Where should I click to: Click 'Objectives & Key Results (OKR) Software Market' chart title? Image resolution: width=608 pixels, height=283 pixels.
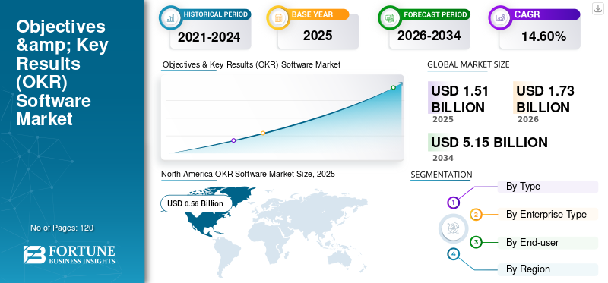coord(252,64)
